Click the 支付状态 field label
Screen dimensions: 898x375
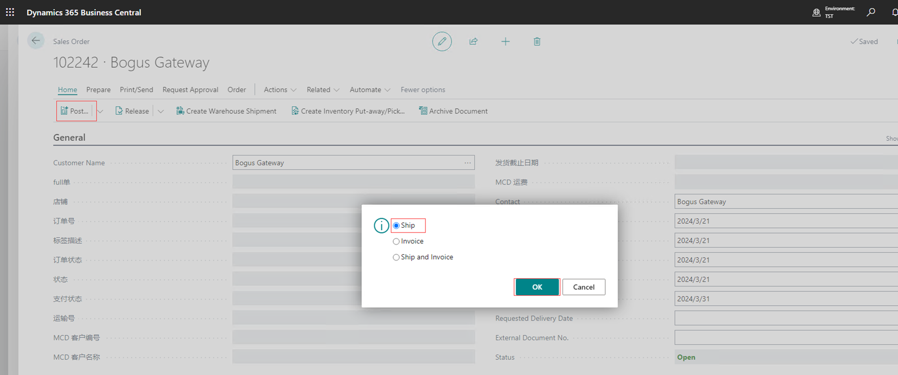(x=67, y=299)
